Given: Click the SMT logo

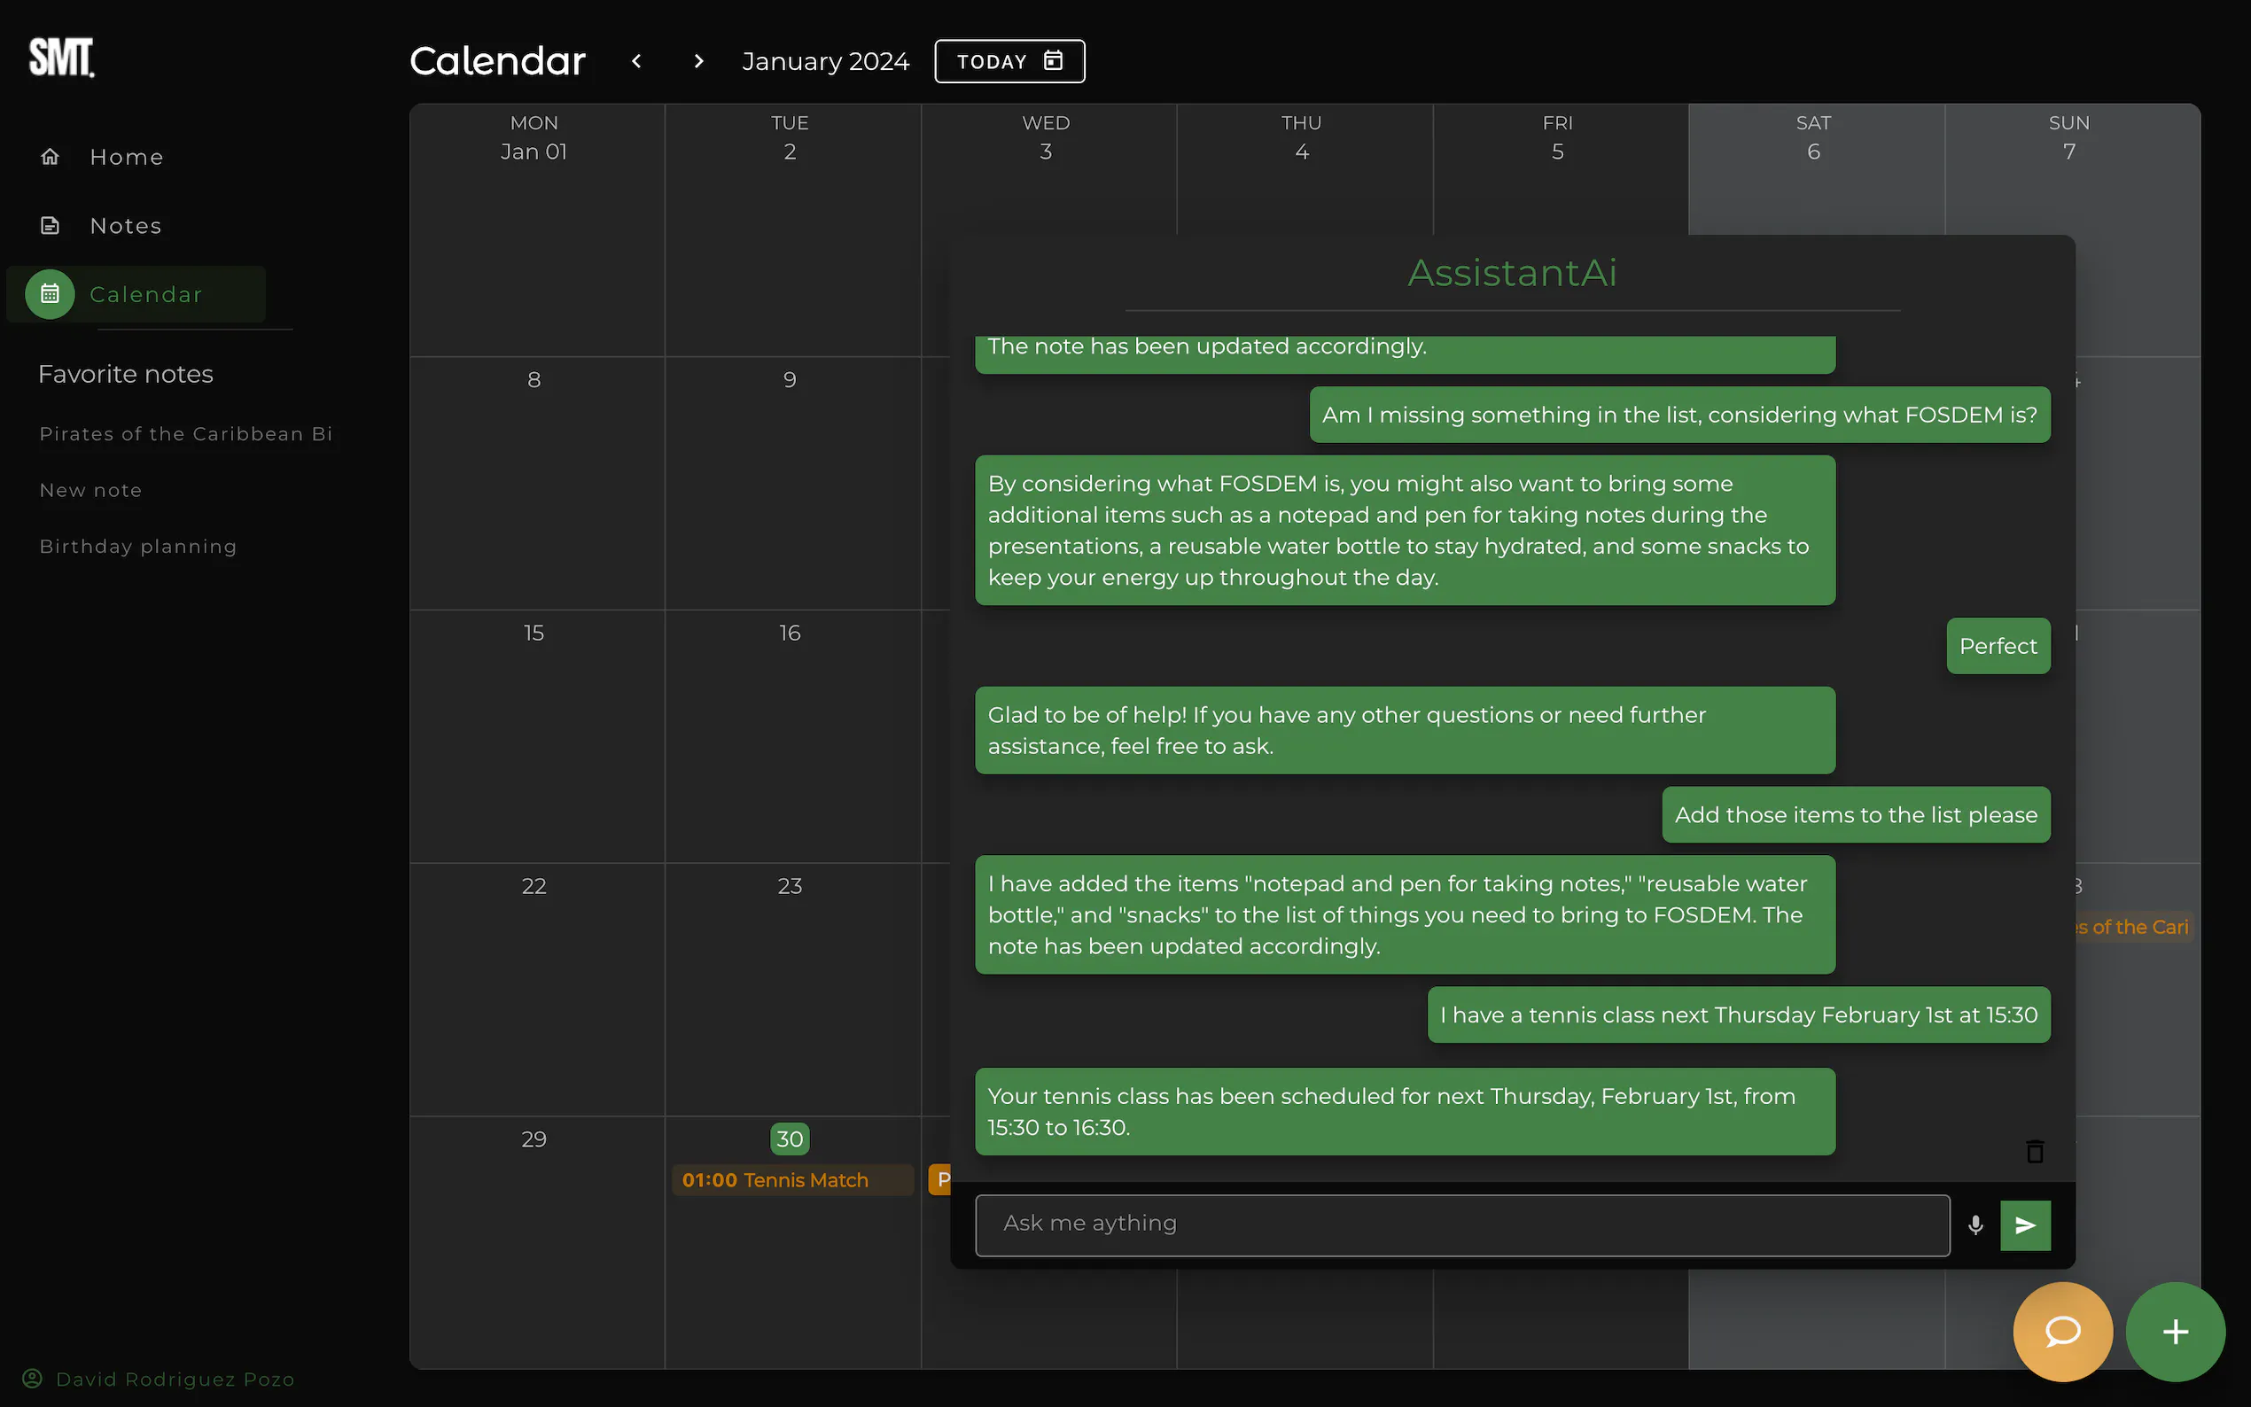Looking at the screenshot, I should click(x=61, y=58).
